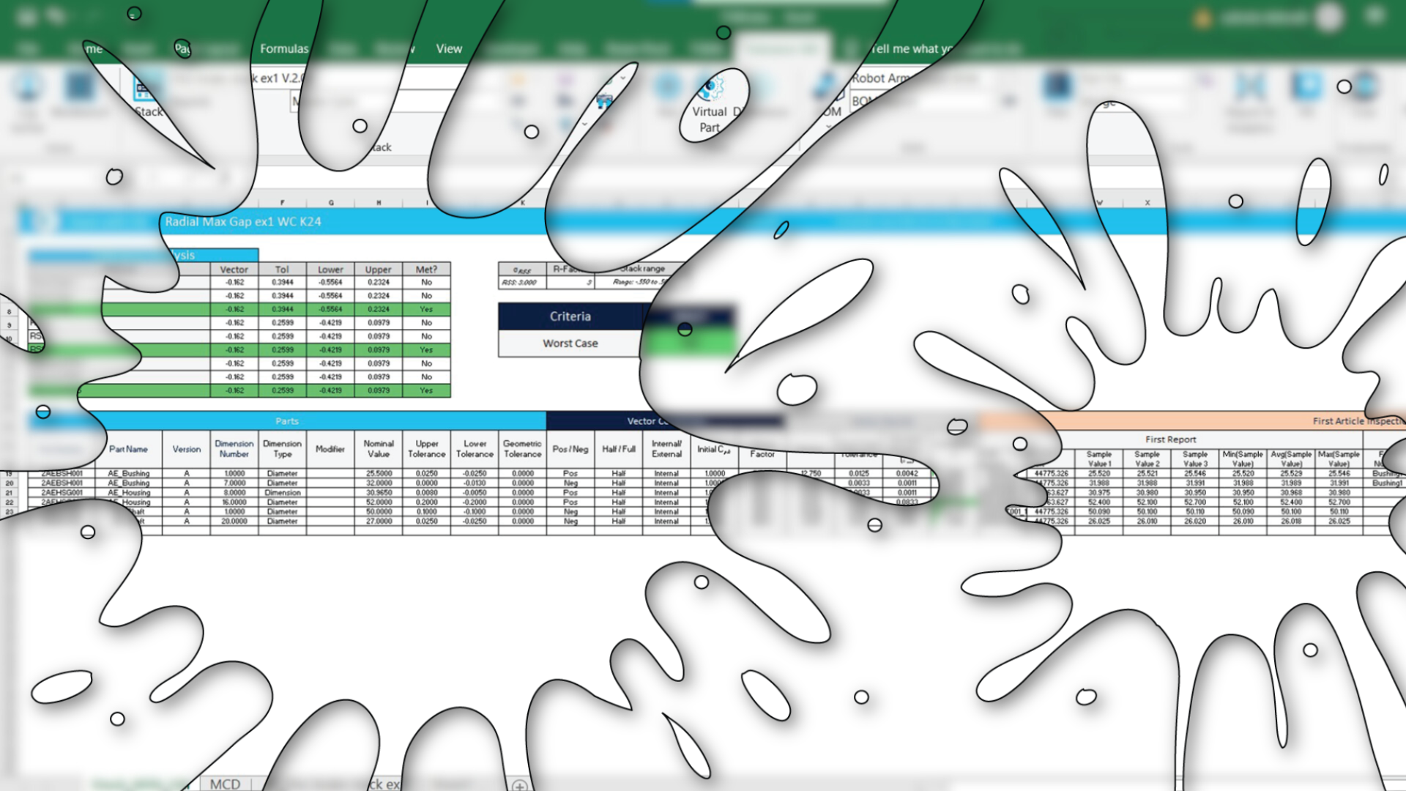Image resolution: width=1406 pixels, height=791 pixels.
Task: Select column G header
Action: tap(331, 203)
